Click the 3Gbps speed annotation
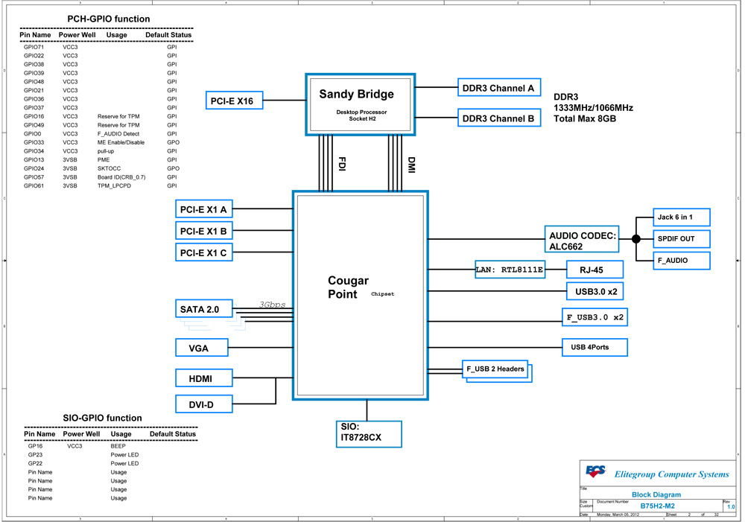Image resolution: width=745 pixels, height=522 pixels. point(272,305)
